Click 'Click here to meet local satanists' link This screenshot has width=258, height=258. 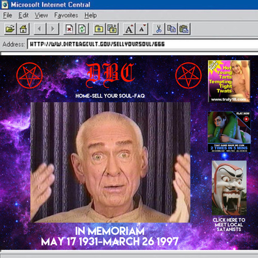click(x=229, y=224)
